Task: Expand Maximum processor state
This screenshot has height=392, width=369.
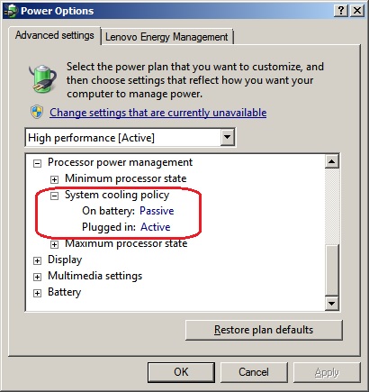Action: (54, 244)
